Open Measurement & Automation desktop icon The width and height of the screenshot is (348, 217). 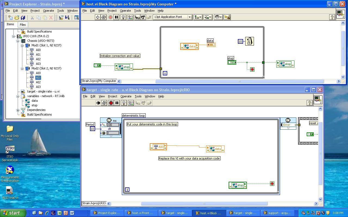(x=10, y=174)
